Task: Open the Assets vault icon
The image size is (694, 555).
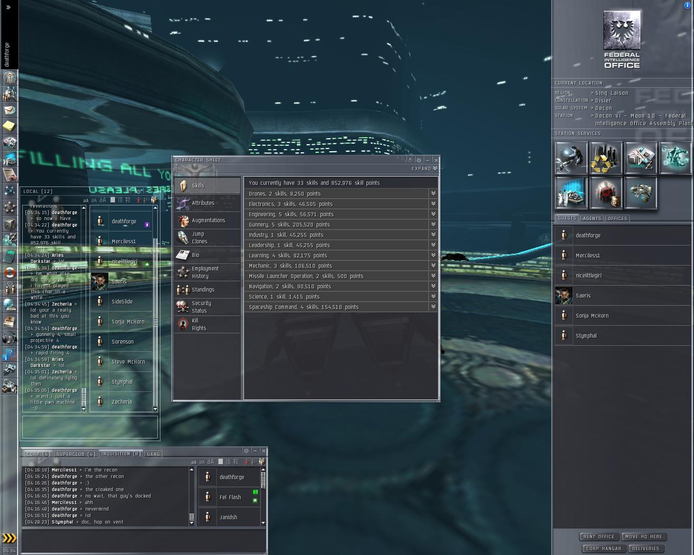Action: coord(9,223)
